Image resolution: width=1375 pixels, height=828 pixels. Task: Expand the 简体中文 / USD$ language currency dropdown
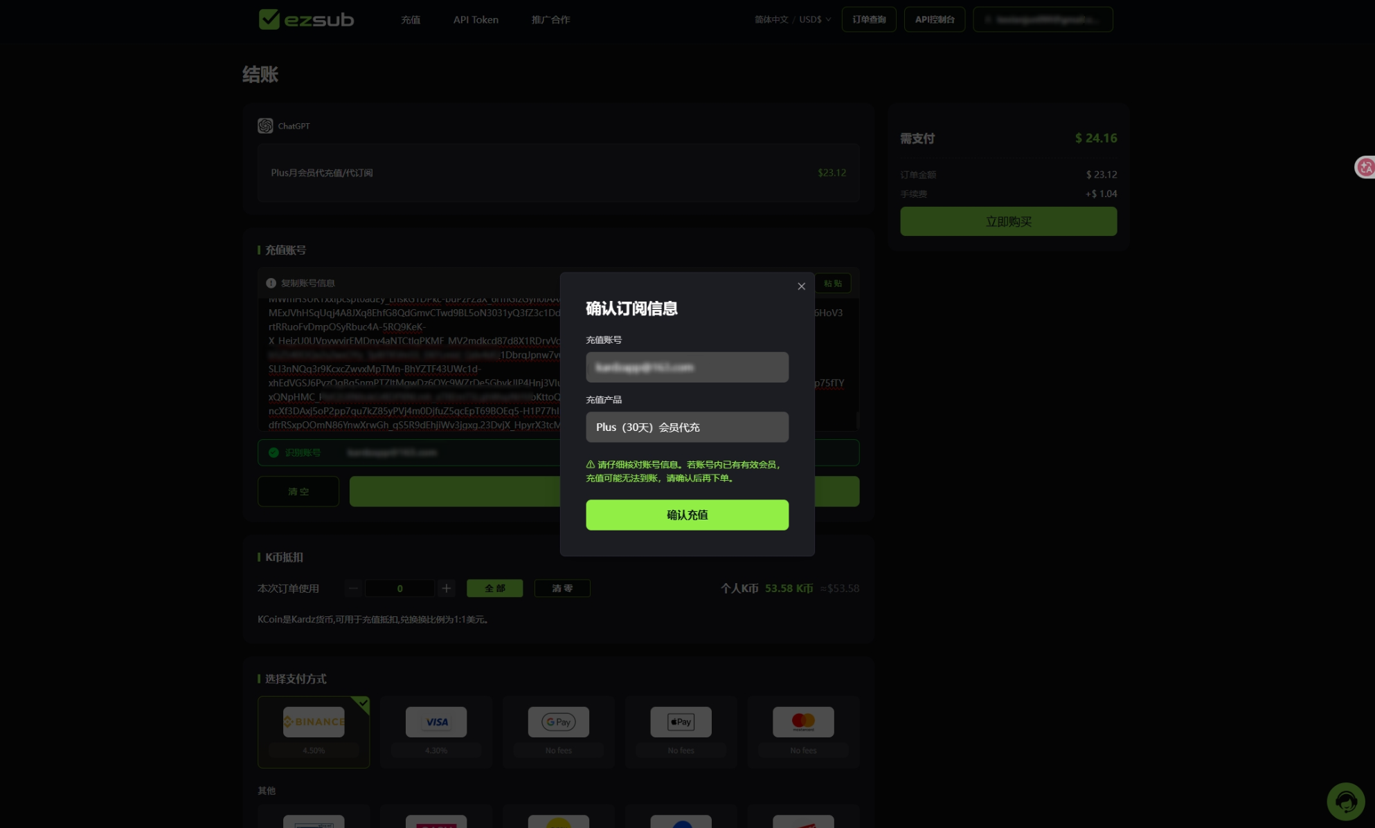pos(792,19)
